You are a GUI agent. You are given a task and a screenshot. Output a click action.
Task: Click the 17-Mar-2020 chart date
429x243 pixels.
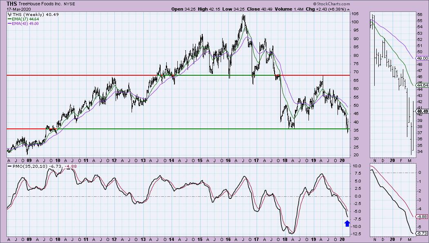pyautogui.click(x=19, y=9)
